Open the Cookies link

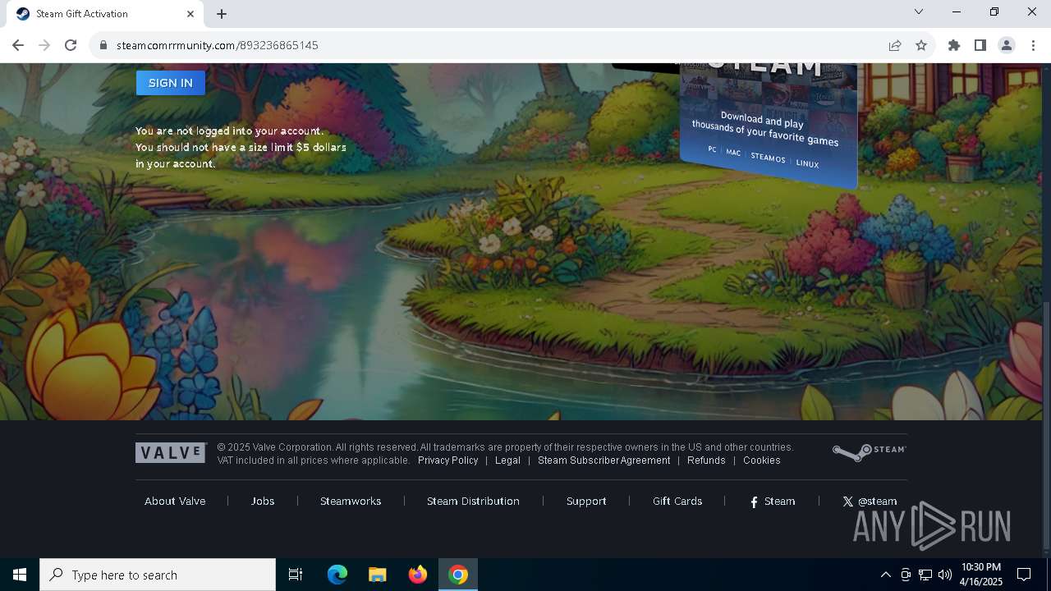[761, 460]
